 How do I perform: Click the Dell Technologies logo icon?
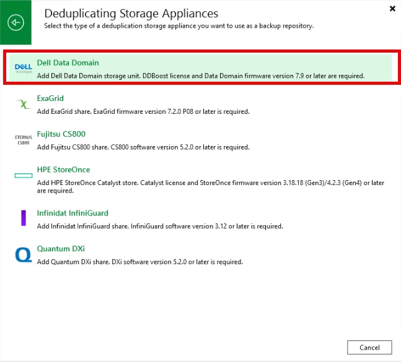pos(24,69)
